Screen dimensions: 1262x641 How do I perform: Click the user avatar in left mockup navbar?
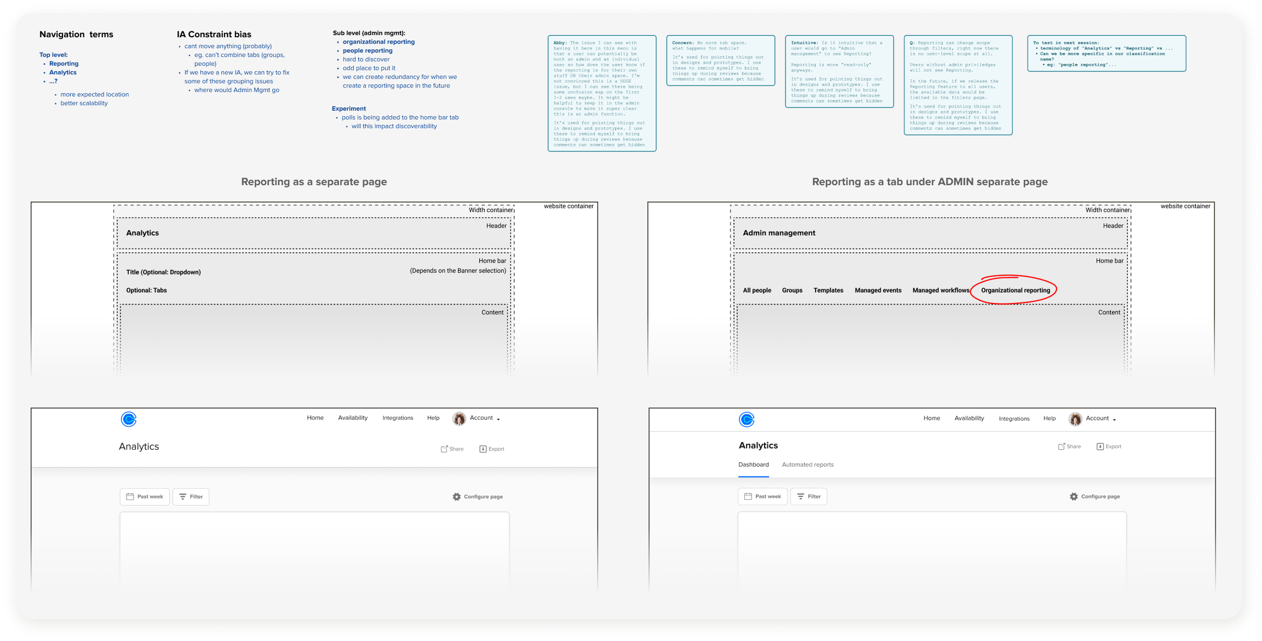coord(459,419)
